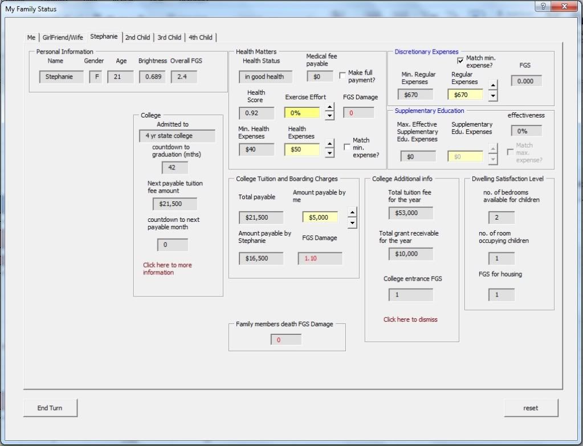Decrease Health Expenses with down arrow
The width and height of the screenshot is (583, 446).
coord(329,153)
